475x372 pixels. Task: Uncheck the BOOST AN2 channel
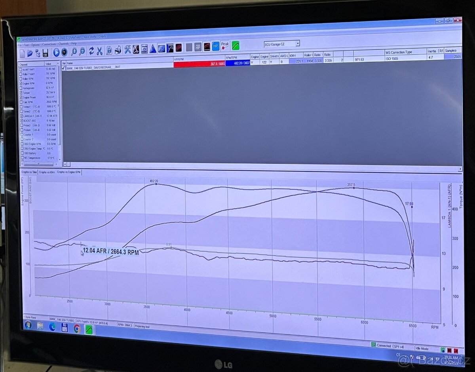pyautogui.click(x=21, y=120)
